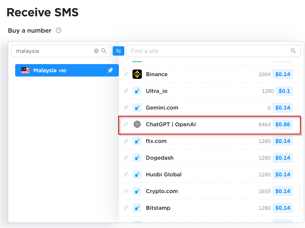The image size is (305, 228).
Task: Click the help icon beside Buy a number
Action: [59, 31]
